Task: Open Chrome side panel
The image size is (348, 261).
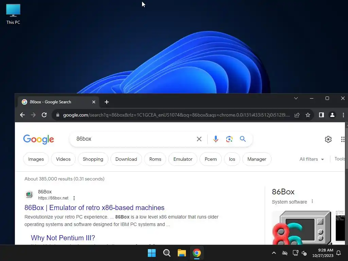Action: pos(321,115)
